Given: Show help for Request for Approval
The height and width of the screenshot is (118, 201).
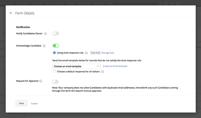Looking at the screenshot, I should [x=41, y=81].
